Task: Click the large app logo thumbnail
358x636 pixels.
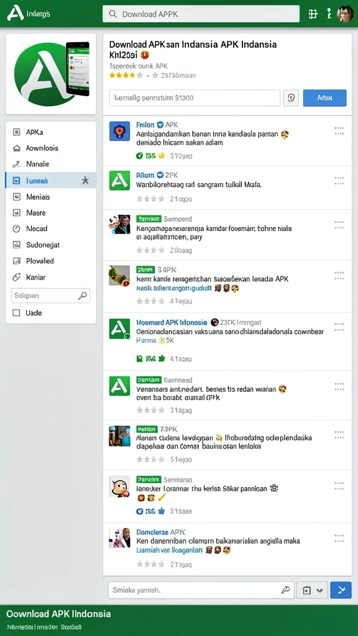Action: pyautogui.click(x=51, y=74)
